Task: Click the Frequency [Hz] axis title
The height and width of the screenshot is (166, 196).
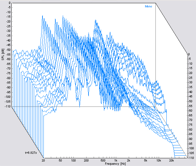Action: [115, 164]
